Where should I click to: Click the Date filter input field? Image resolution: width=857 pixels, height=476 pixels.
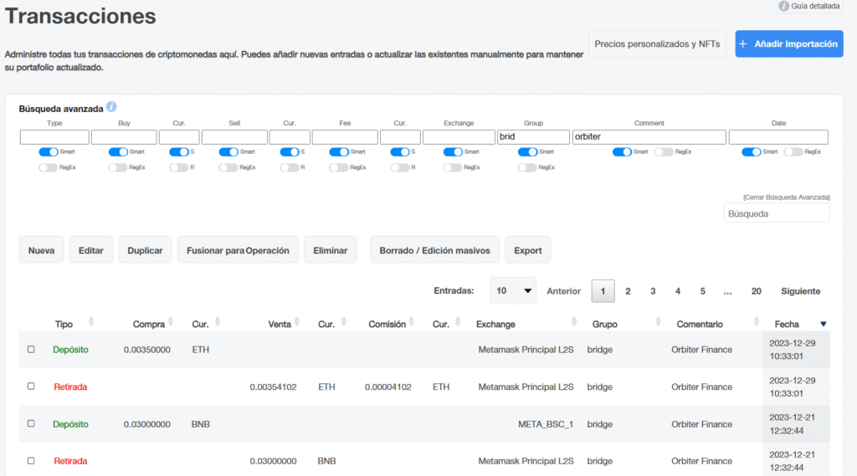click(778, 136)
